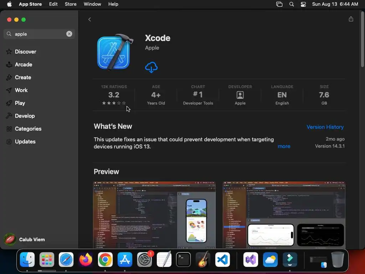365x274 pixels.
Task: Click the 3.2 star rating block
Action: [114, 95]
